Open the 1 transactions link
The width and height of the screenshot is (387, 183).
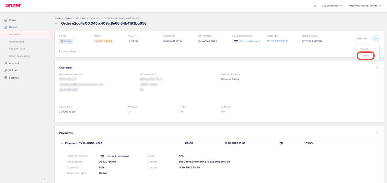tap(67, 51)
